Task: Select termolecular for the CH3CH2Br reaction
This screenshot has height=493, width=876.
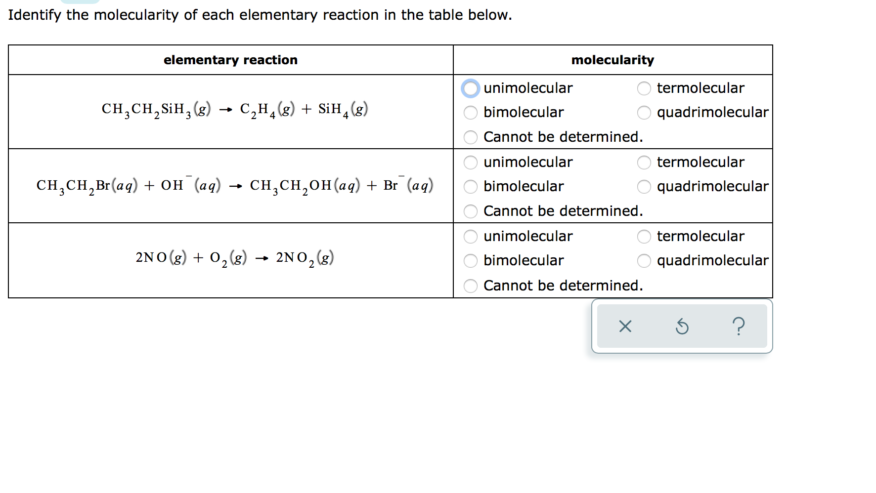Action: pos(644,162)
